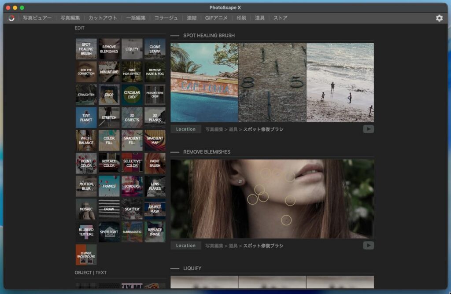Open the Frames tile

pyautogui.click(x=109, y=186)
